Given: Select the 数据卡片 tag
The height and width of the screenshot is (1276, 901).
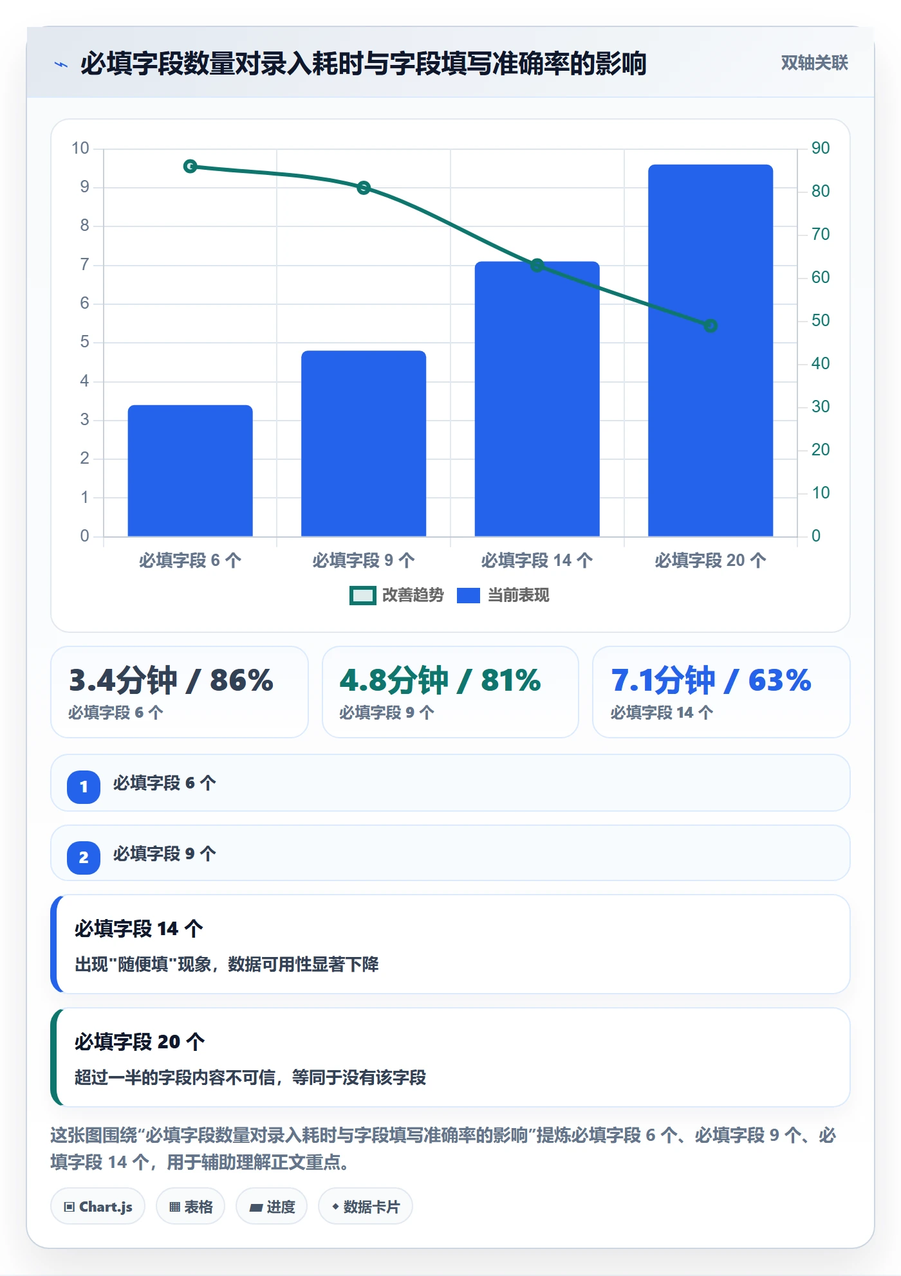Looking at the screenshot, I should [x=366, y=1207].
